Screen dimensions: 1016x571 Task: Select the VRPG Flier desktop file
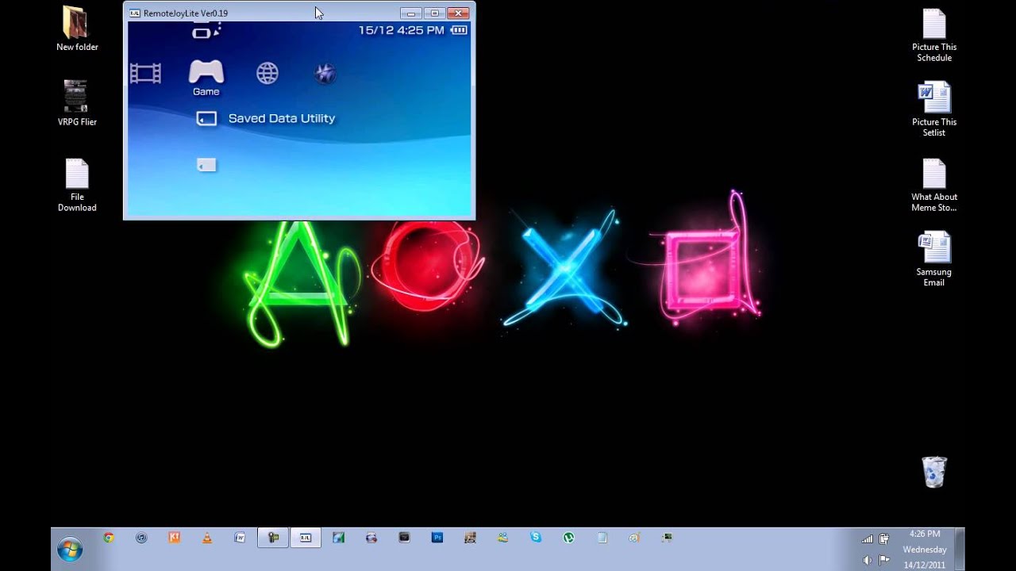[77, 103]
